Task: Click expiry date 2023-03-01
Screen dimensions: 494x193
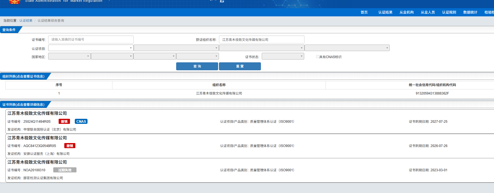Action: [439, 170]
